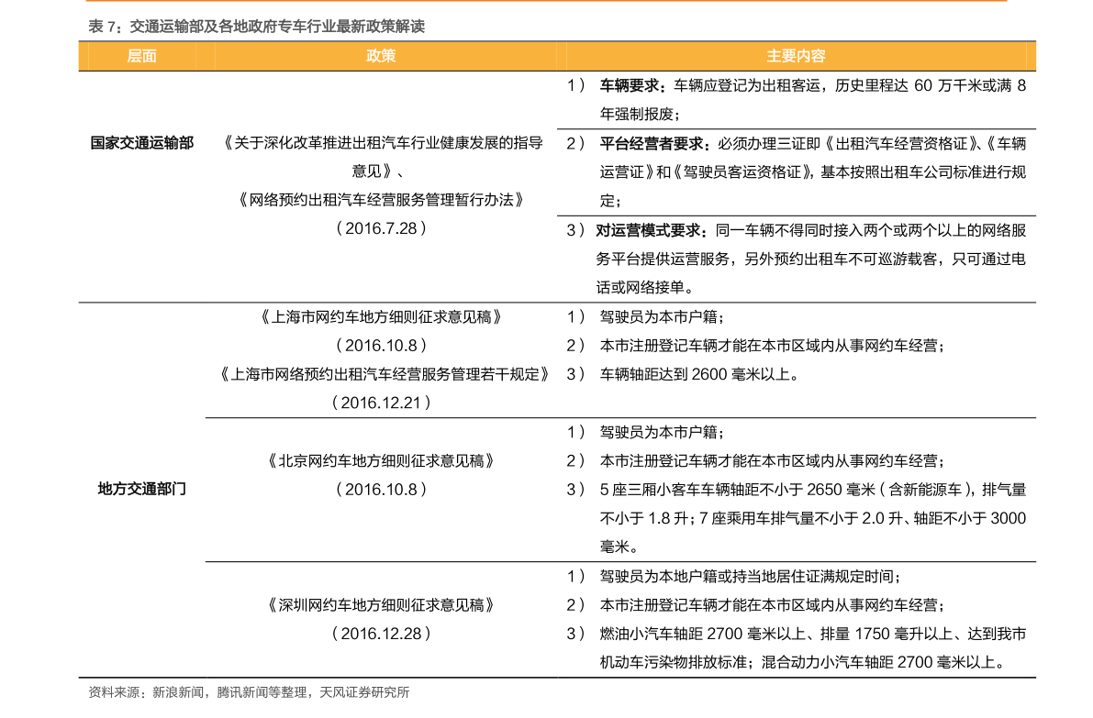Click the bold 车辆要求 heading
This screenshot has width=1093, height=718.
click(632, 86)
